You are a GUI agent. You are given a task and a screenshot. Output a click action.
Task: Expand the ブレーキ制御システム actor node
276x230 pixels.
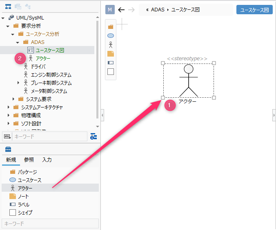(x=18, y=83)
